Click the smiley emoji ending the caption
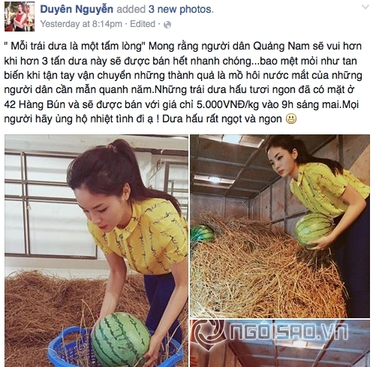This screenshot has height=367, width=373. point(291,119)
